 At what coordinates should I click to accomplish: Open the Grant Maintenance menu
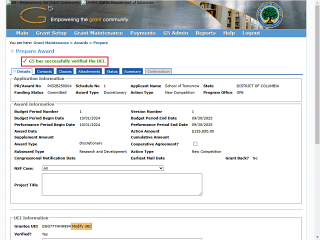(98, 33)
